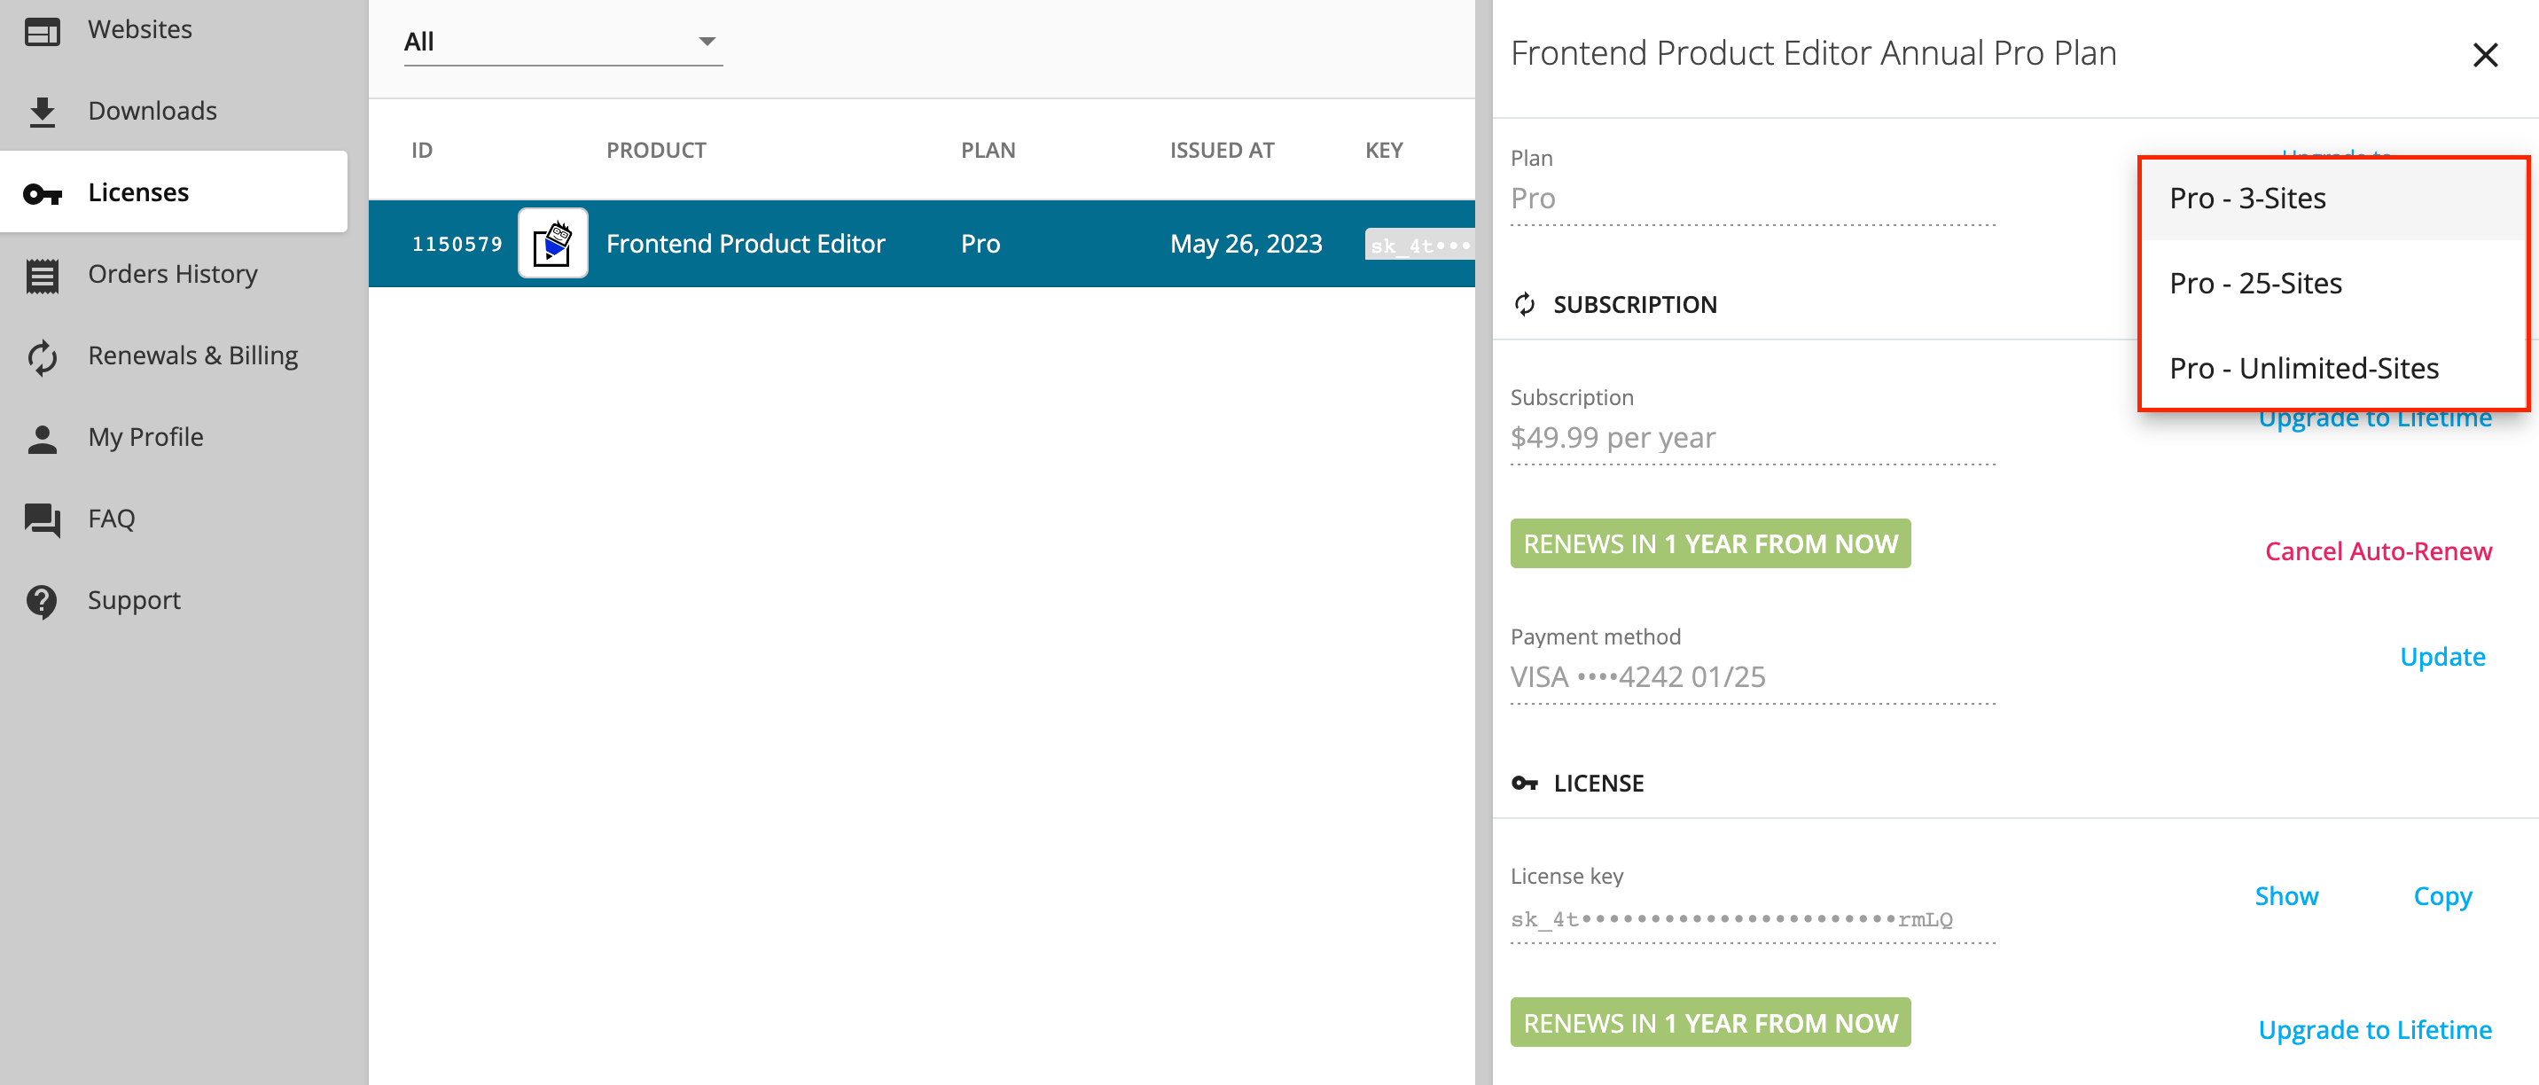Screen dimensions: 2539x1085
Task: Click the Downloads arrow icon
Action: [43, 113]
